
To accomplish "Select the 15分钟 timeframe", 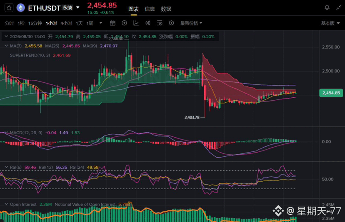I will click(35, 23).
